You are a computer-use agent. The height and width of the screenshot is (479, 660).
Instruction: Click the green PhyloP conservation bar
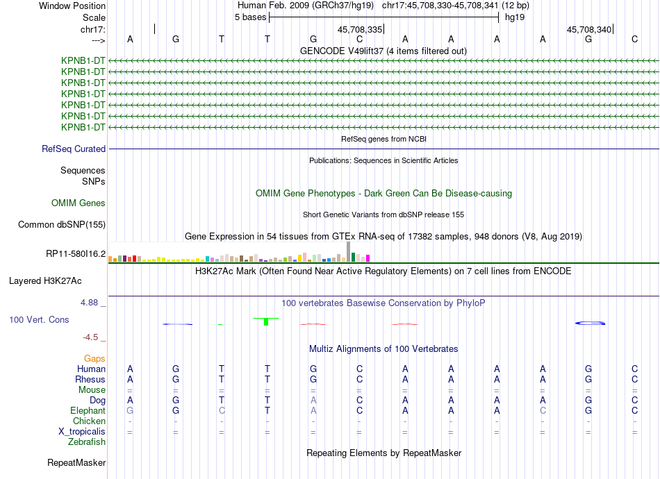266,321
